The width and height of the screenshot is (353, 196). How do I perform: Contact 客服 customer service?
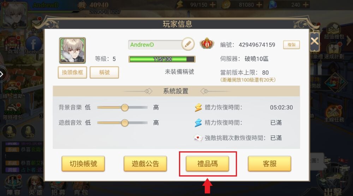point(269,164)
